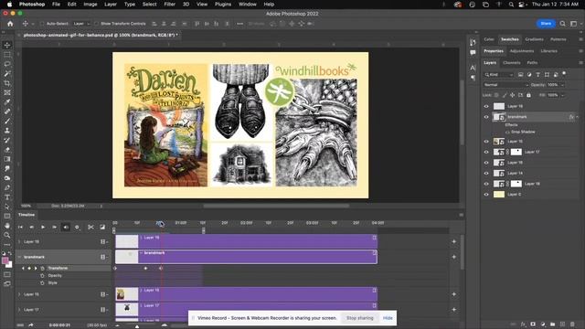Toggle the Style stopwatch in timeline
585x329 pixels.
[x=42, y=283]
